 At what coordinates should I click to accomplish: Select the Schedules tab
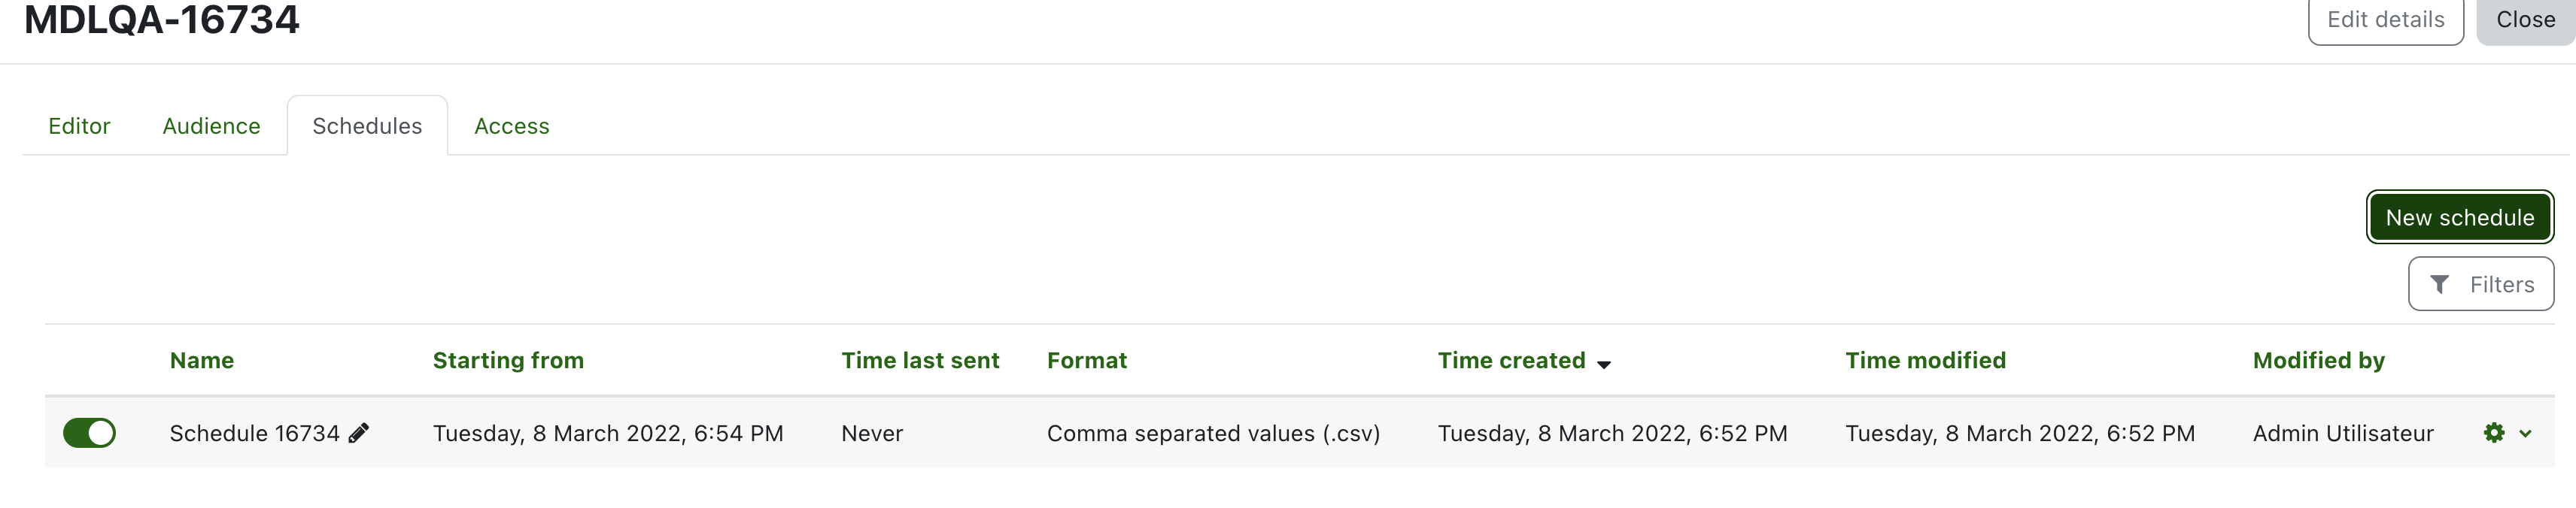(367, 125)
